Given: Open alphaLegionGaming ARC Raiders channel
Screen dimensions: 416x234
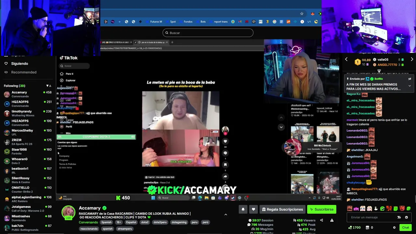Looking at the screenshot, I should point(28,199).
